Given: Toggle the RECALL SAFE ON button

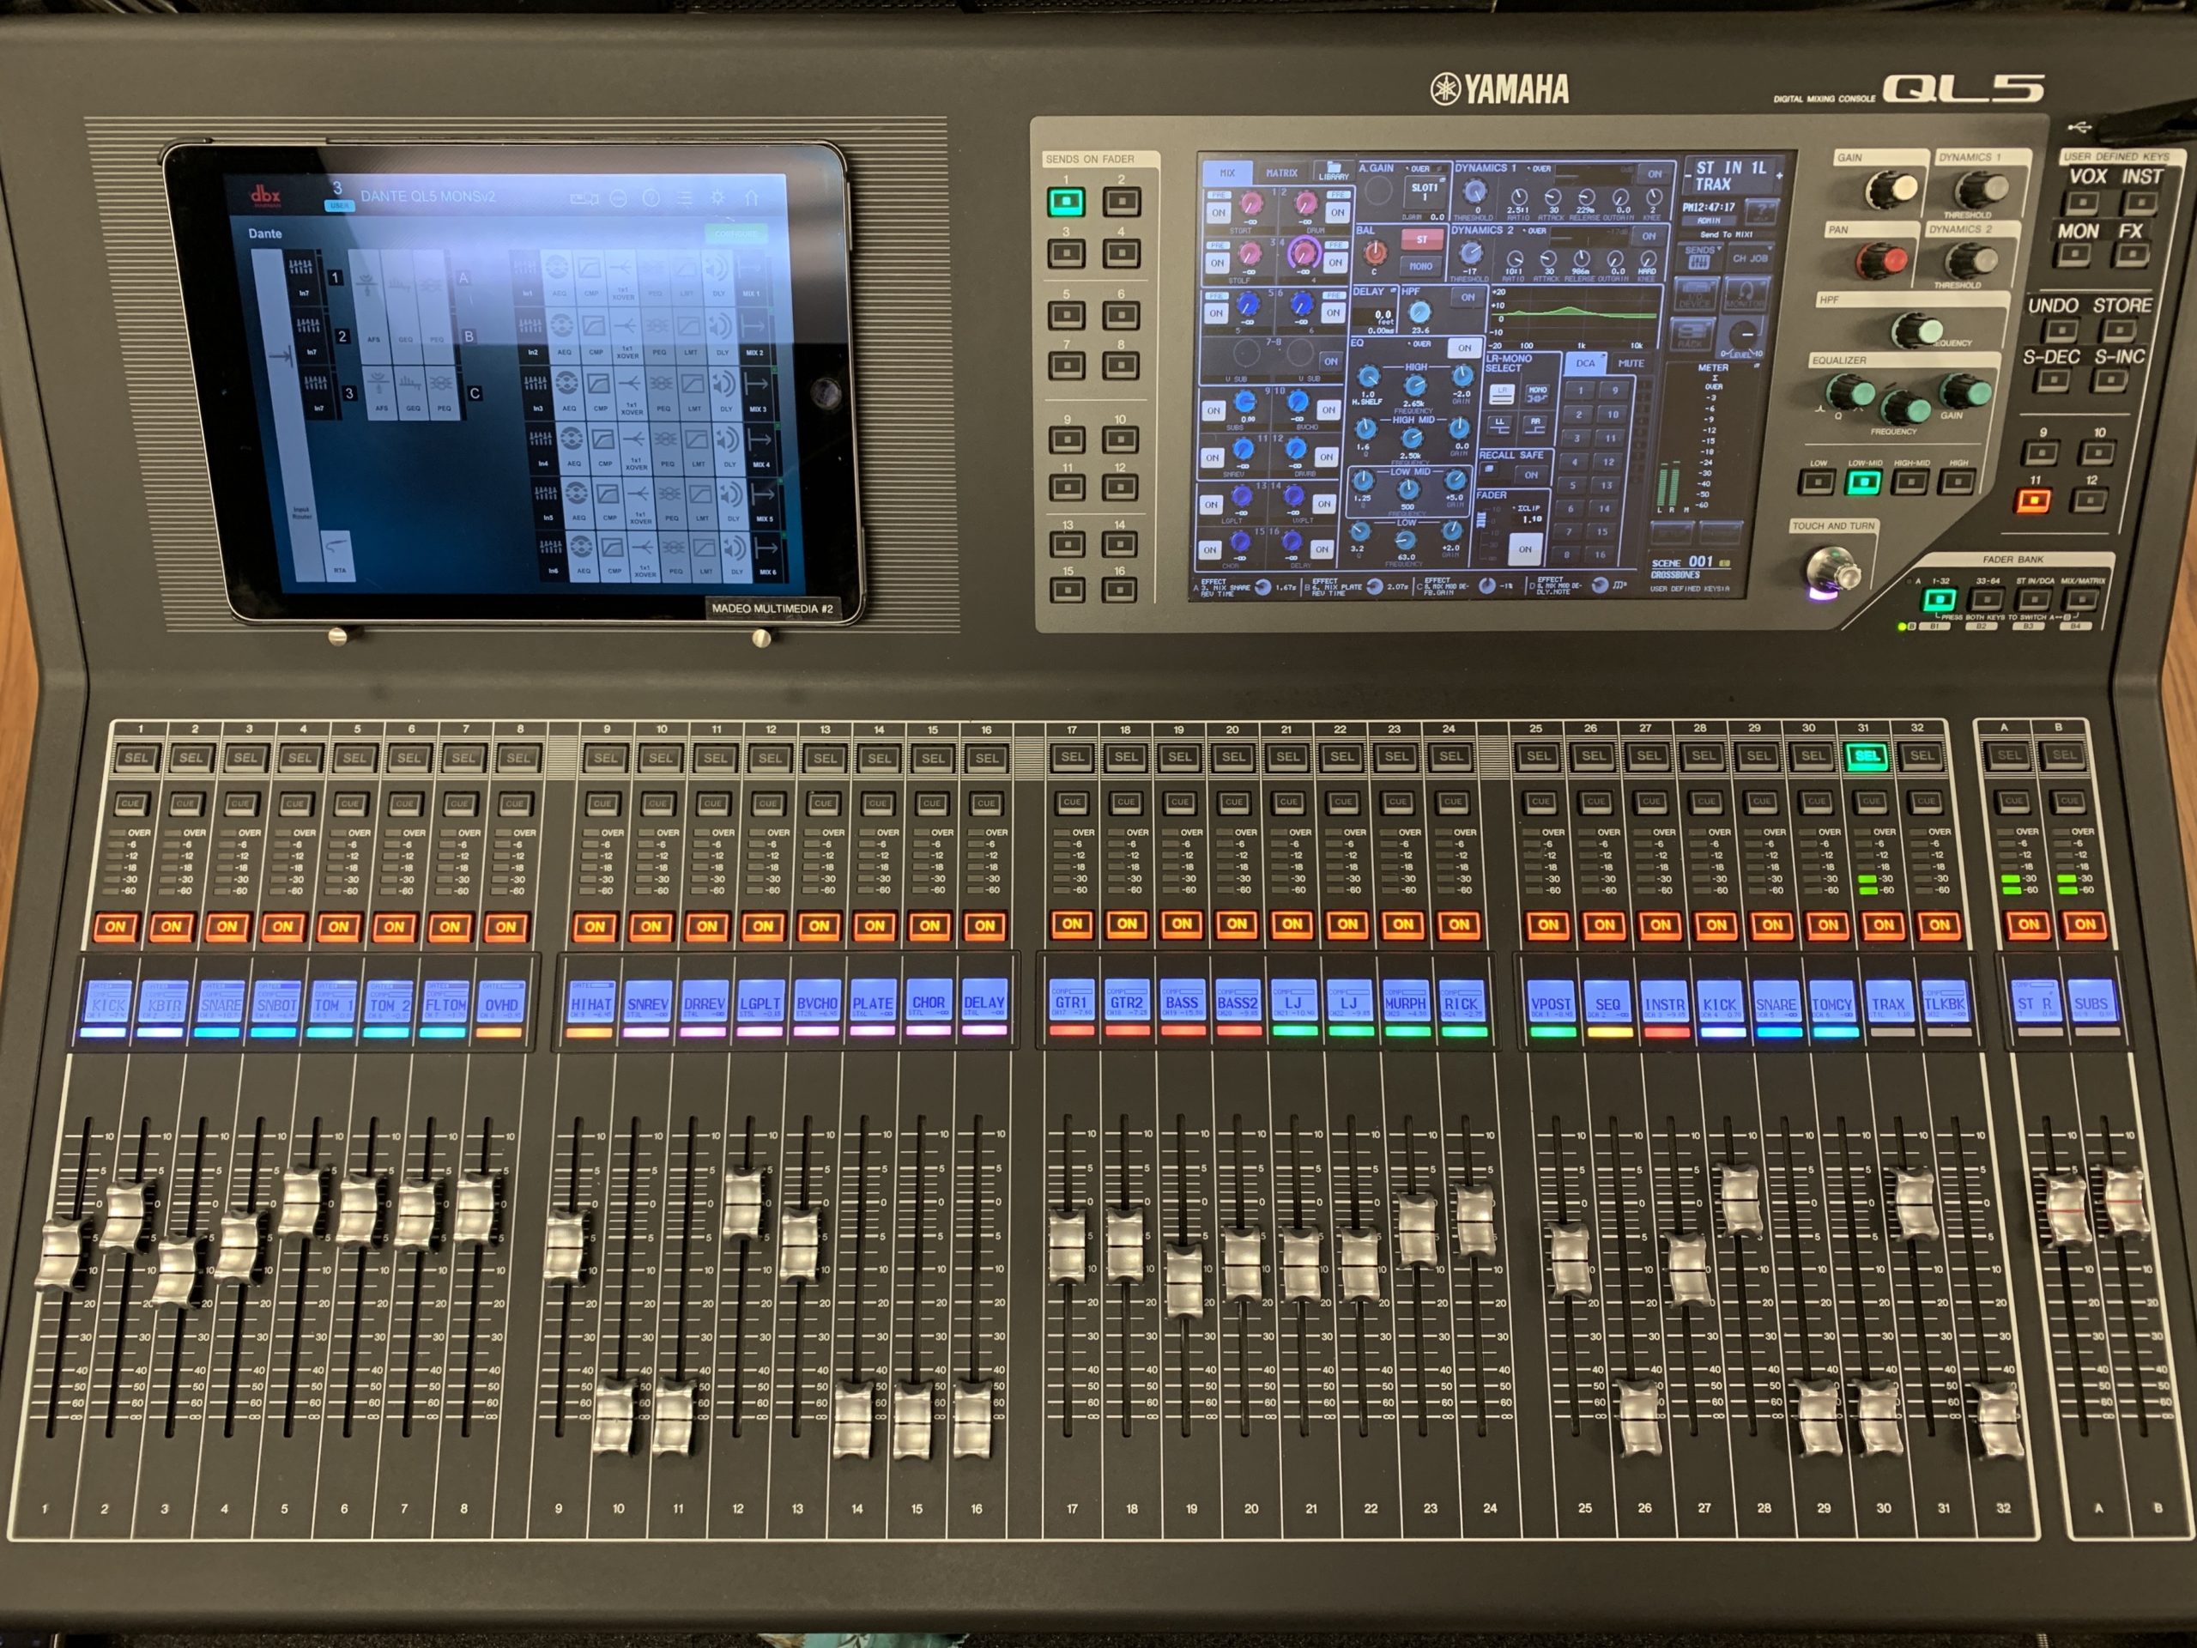Looking at the screenshot, I should tap(1532, 475).
